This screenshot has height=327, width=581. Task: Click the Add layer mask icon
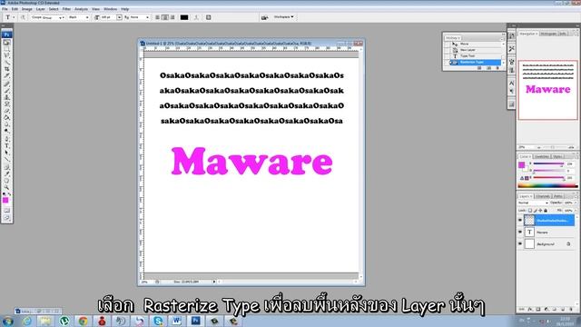[538, 309]
